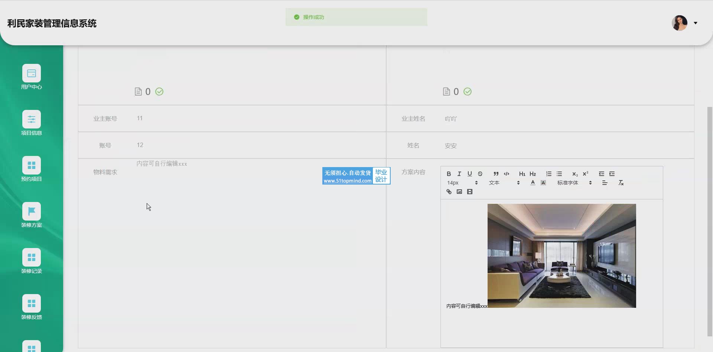The height and width of the screenshot is (352, 713).
Task: Open the 标准字体 font family dropdown
Action: 574,183
